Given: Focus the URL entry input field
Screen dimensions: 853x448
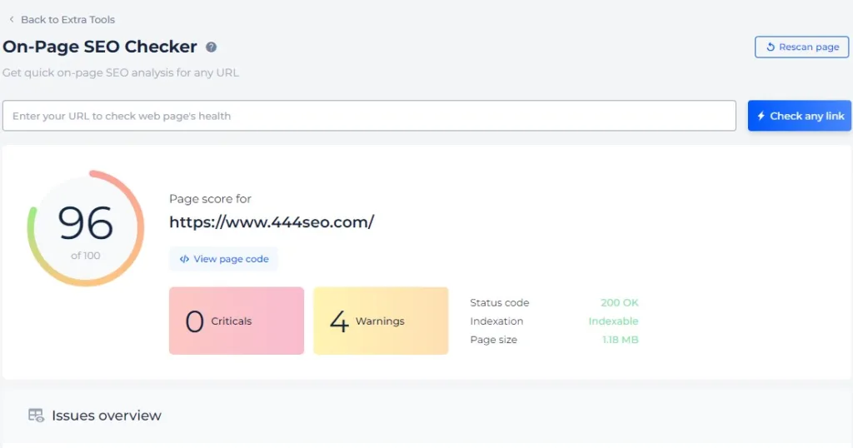Looking at the screenshot, I should [x=369, y=116].
